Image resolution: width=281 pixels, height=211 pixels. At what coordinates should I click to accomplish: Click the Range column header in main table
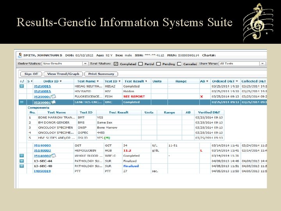[x=181, y=81]
